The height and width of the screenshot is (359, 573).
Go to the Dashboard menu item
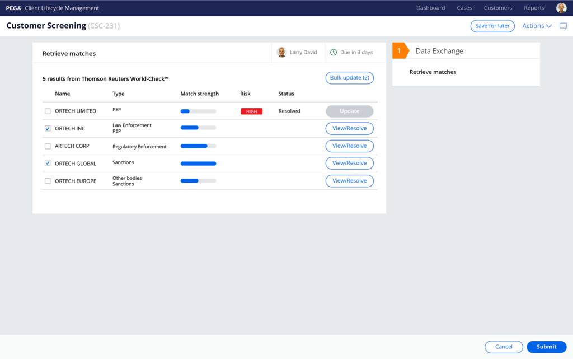click(x=430, y=8)
